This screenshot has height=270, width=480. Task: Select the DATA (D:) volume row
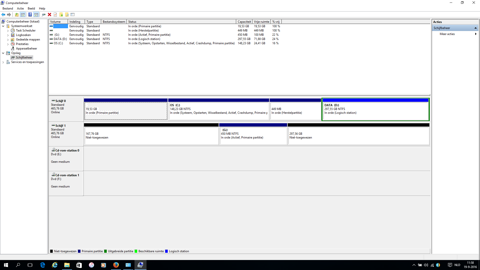[x=165, y=39]
